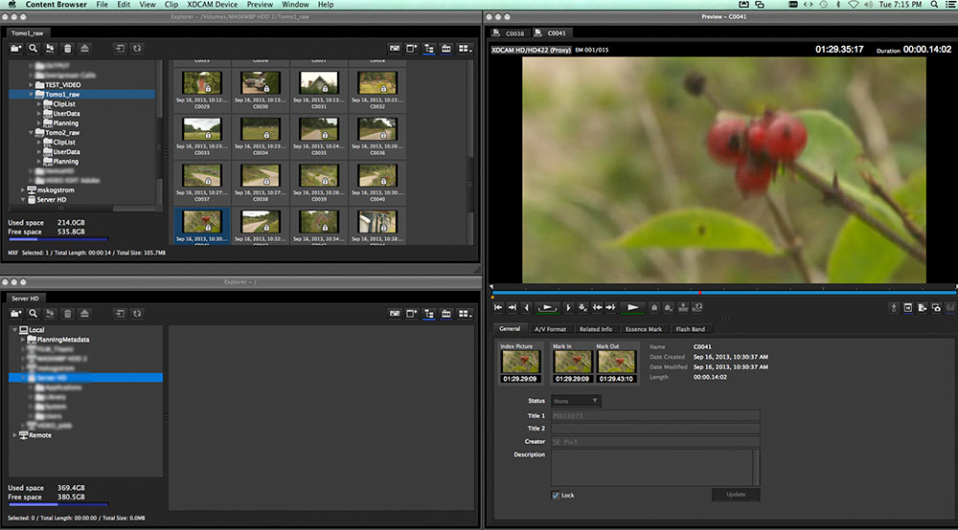Expand ClipList under Tomo1_raw
This screenshot has width=958, height=530.
(x=39, y=104)
